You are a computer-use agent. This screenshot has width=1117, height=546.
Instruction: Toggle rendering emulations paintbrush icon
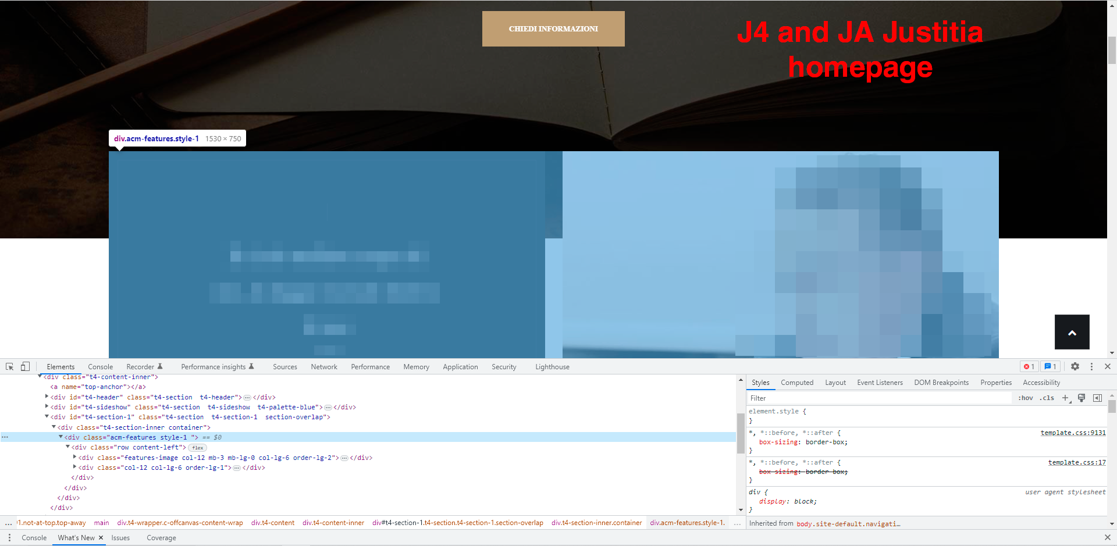[1082, 398]
